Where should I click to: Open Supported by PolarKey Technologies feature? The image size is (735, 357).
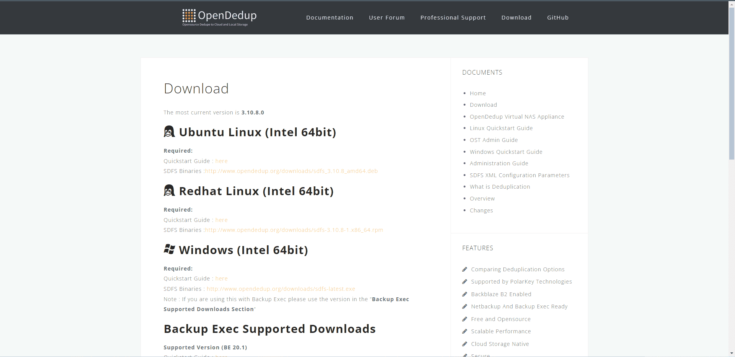521,282
